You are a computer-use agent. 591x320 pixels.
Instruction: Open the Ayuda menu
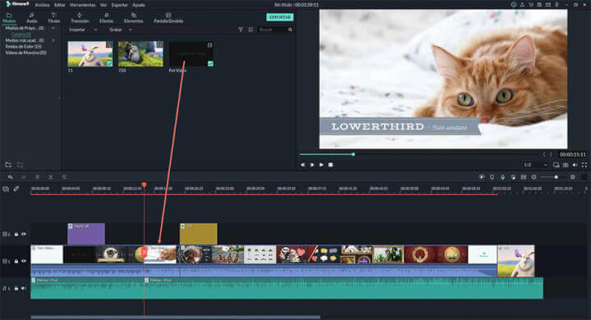(x=139, y=5)
